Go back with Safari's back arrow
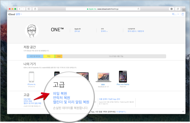This screenshot has width=190, height=123. 20,9
